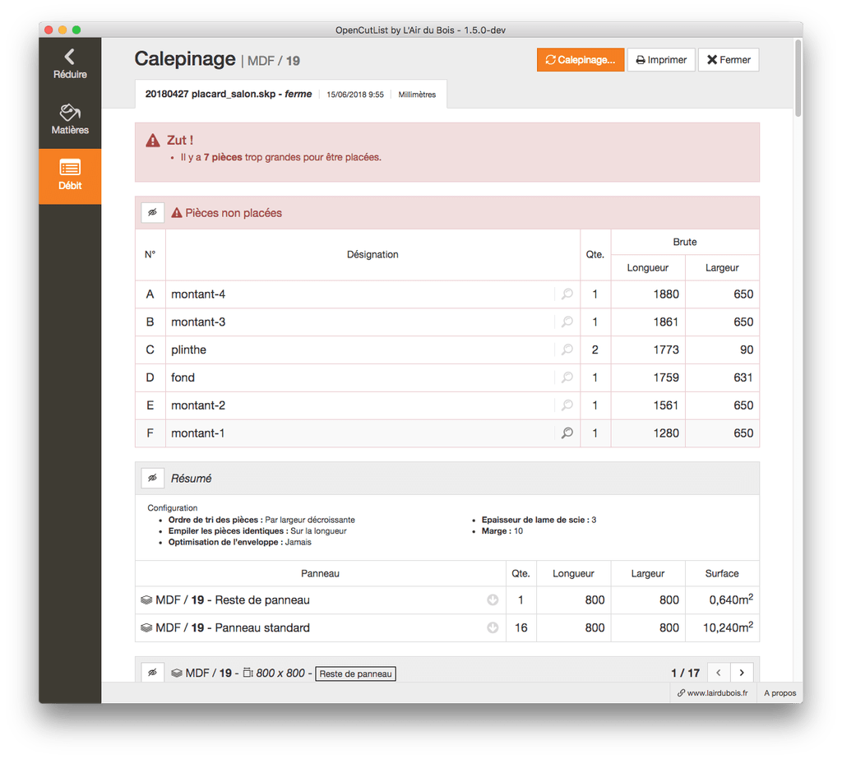The image size is (842, 759).
Task: Select the montant-4 designation text
Action: pyautogui.click(x=198, y=294)
